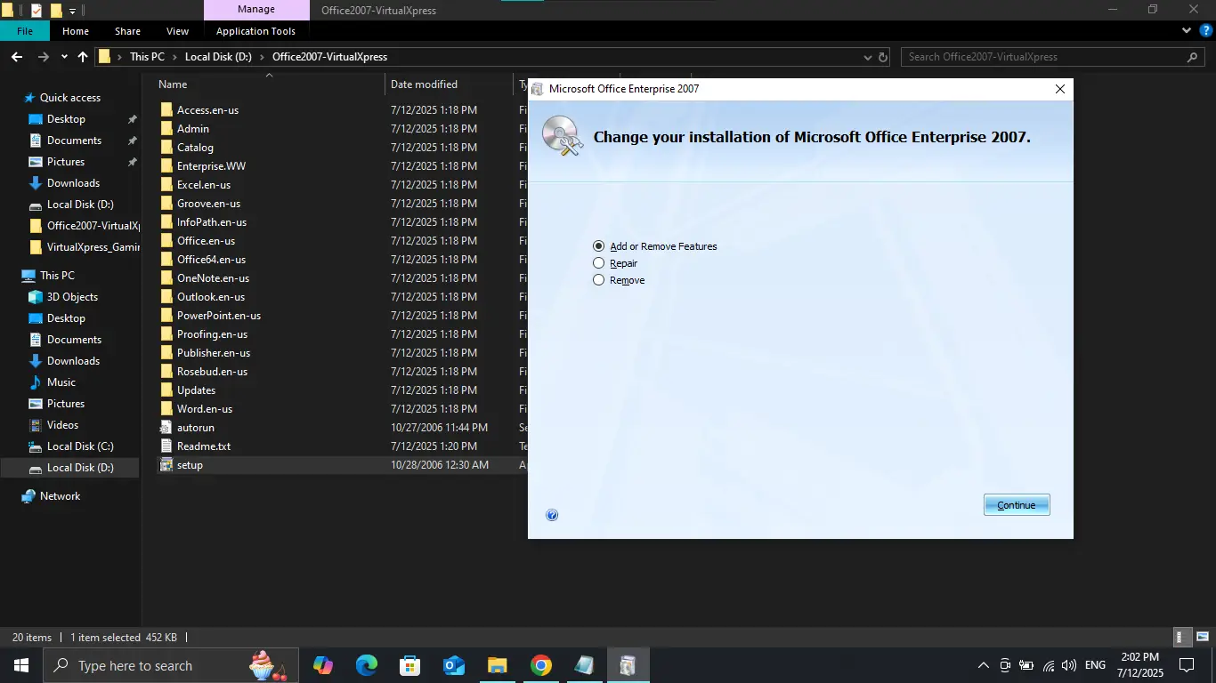Select the Word.en-us folder
Image resolution: width=1216 pixels, height=683 pixels.
coord(205,409)
